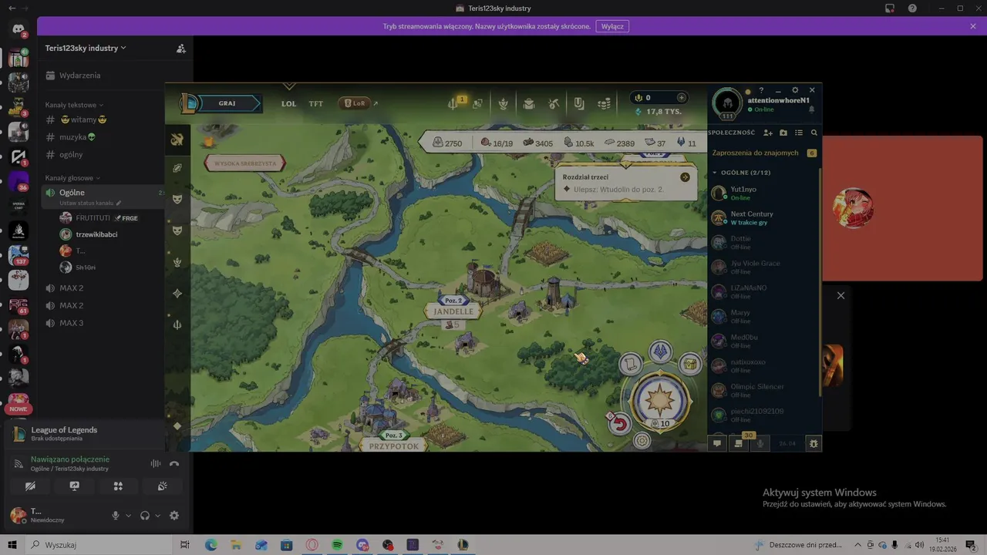Click the GRAJ play button

227,103
